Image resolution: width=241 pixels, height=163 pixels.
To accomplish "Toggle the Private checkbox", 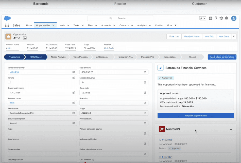I will pos(9,82).
